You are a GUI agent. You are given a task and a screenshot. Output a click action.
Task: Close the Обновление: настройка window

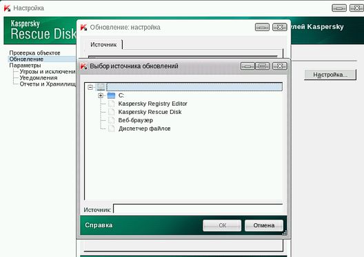pyautogui.click(x=280, y=27)
